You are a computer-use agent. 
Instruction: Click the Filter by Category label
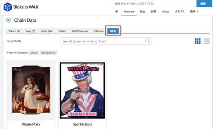18,52
